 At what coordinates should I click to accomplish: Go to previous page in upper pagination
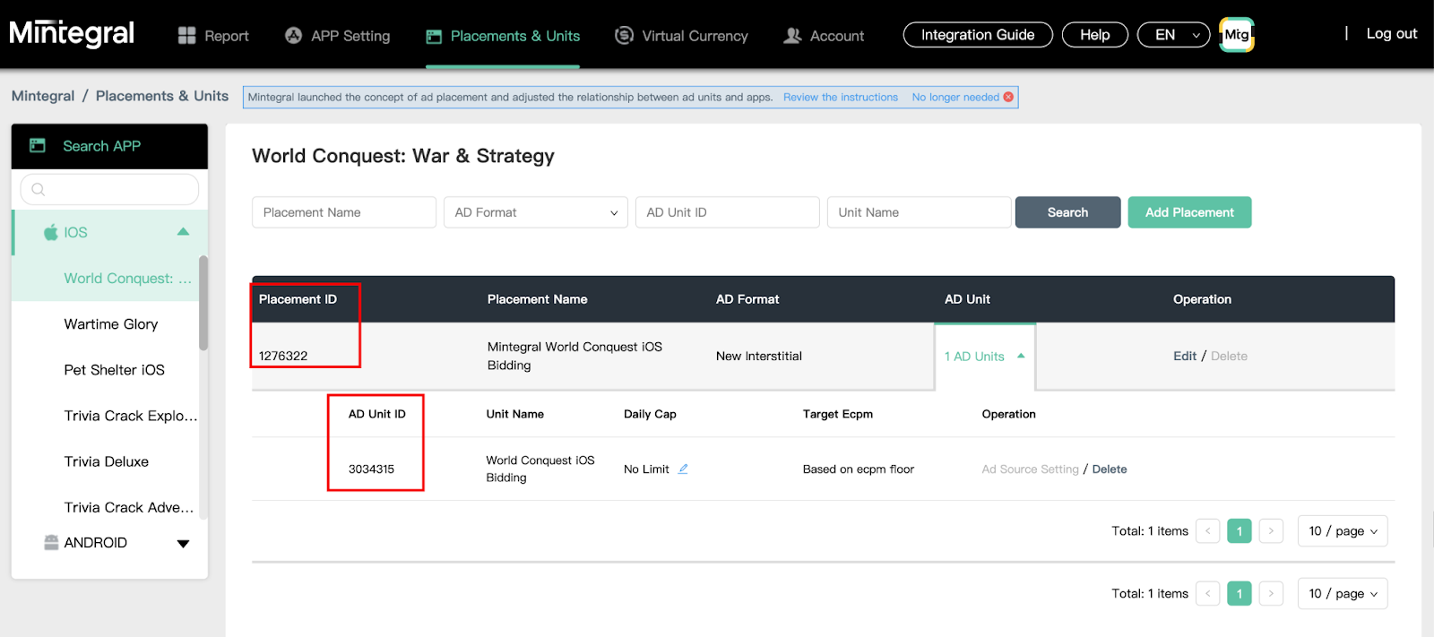[x=1208, y=531]
